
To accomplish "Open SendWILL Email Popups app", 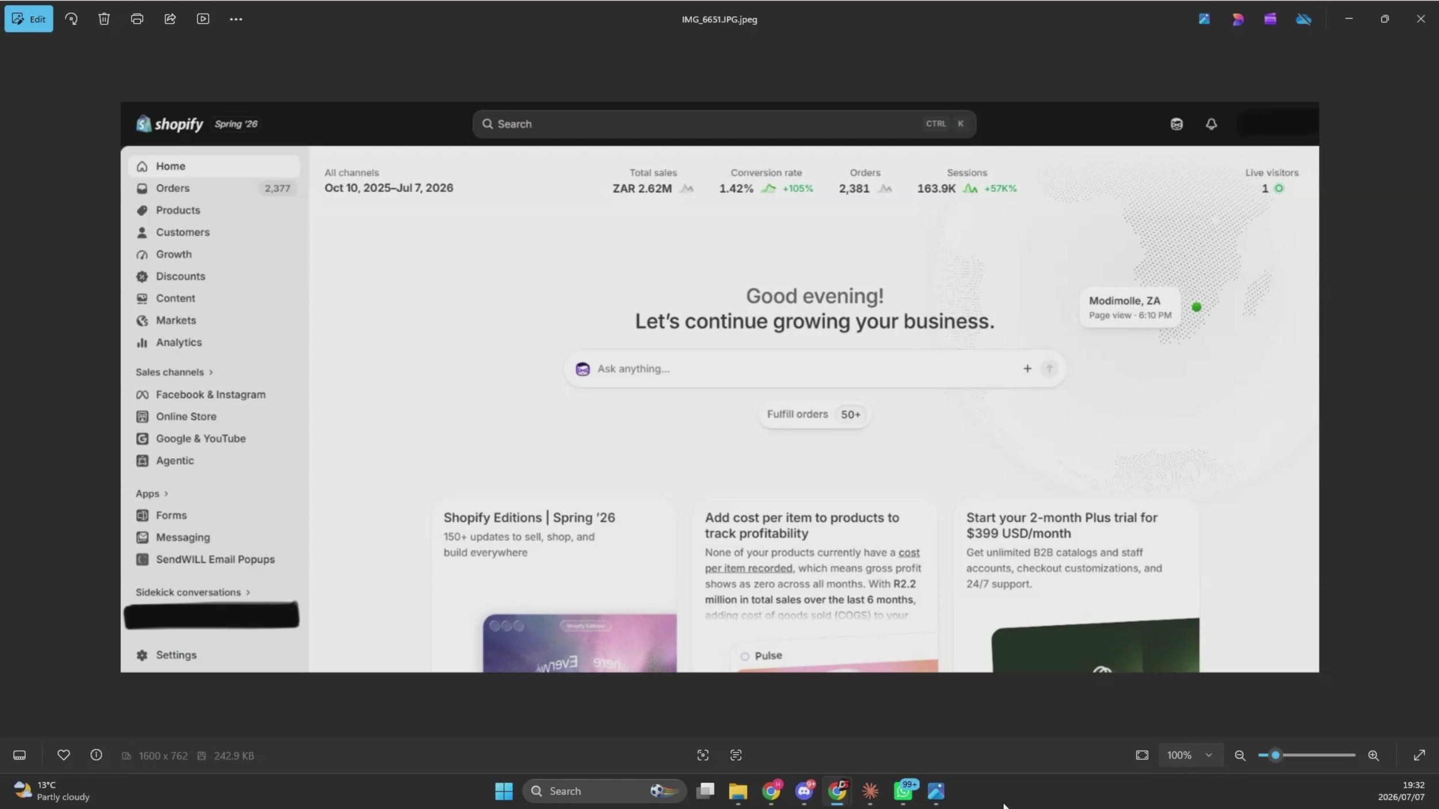I will pos(214,559).
